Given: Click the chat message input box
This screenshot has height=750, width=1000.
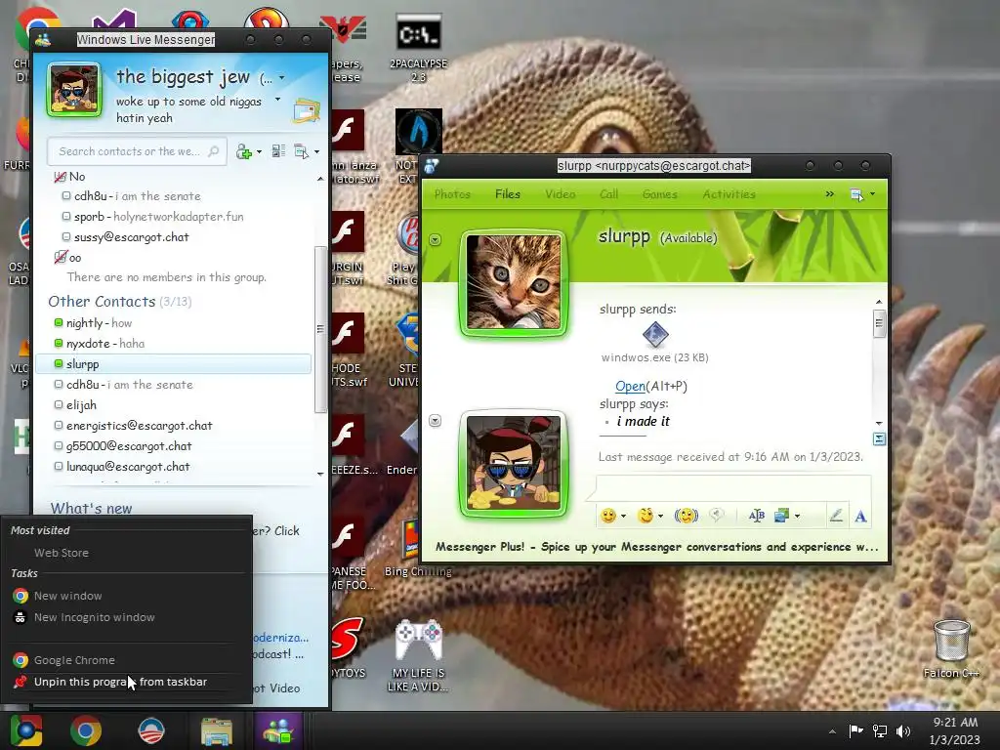Looking at the screenshot, I should 733,487.
